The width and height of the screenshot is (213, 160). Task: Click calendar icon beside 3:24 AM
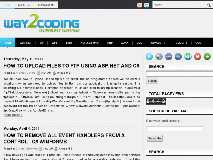pos(38,73)
